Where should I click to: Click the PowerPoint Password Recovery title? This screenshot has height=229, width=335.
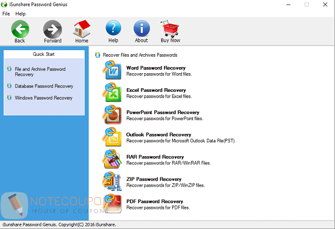[163, 112]
